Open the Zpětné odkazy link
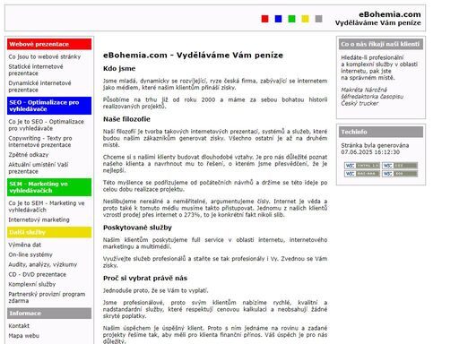 coord(29,155)
